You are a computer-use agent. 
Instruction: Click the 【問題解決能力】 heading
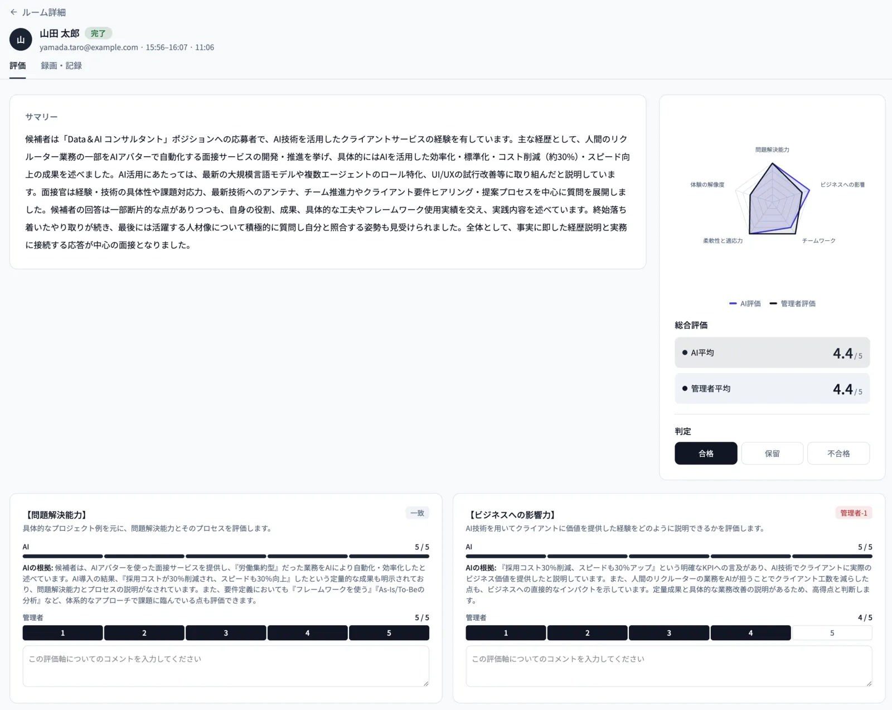(56, 515)
